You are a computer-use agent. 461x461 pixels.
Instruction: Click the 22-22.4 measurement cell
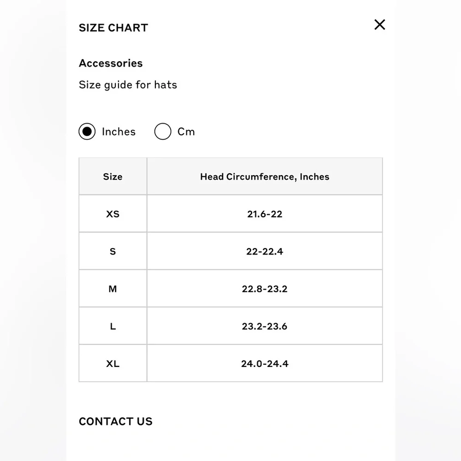coord(265,251)
